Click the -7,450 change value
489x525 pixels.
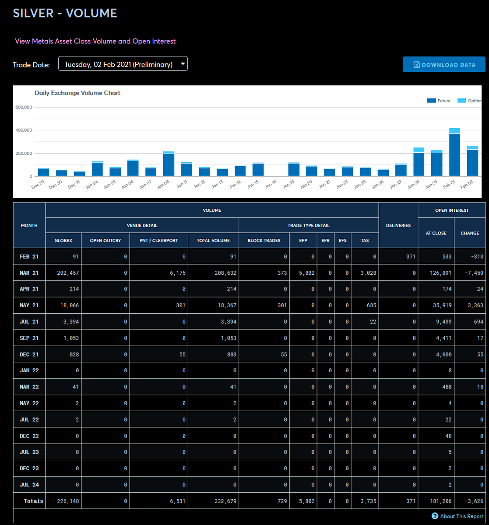(474, 273)
